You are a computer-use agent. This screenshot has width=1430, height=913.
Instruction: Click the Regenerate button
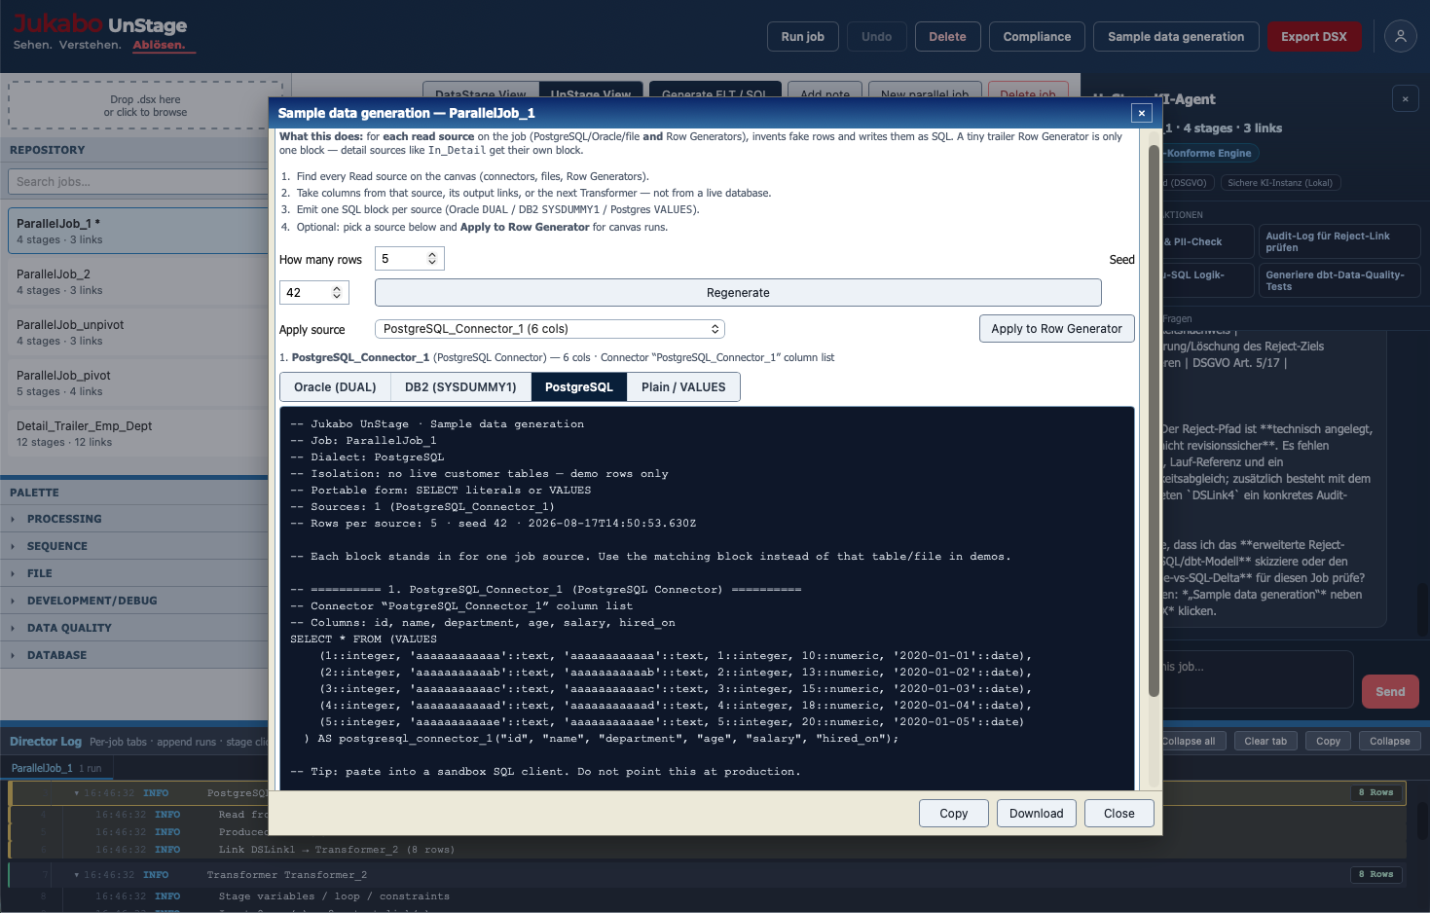(738, 292)
